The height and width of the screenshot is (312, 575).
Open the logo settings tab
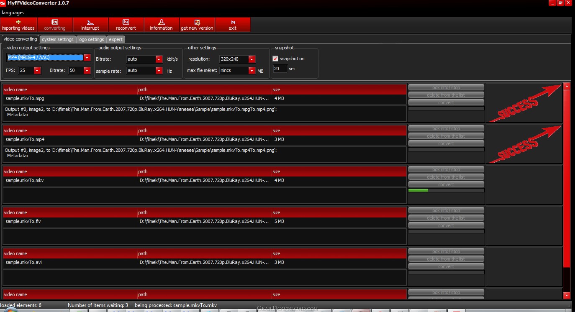tap(91, 39)
